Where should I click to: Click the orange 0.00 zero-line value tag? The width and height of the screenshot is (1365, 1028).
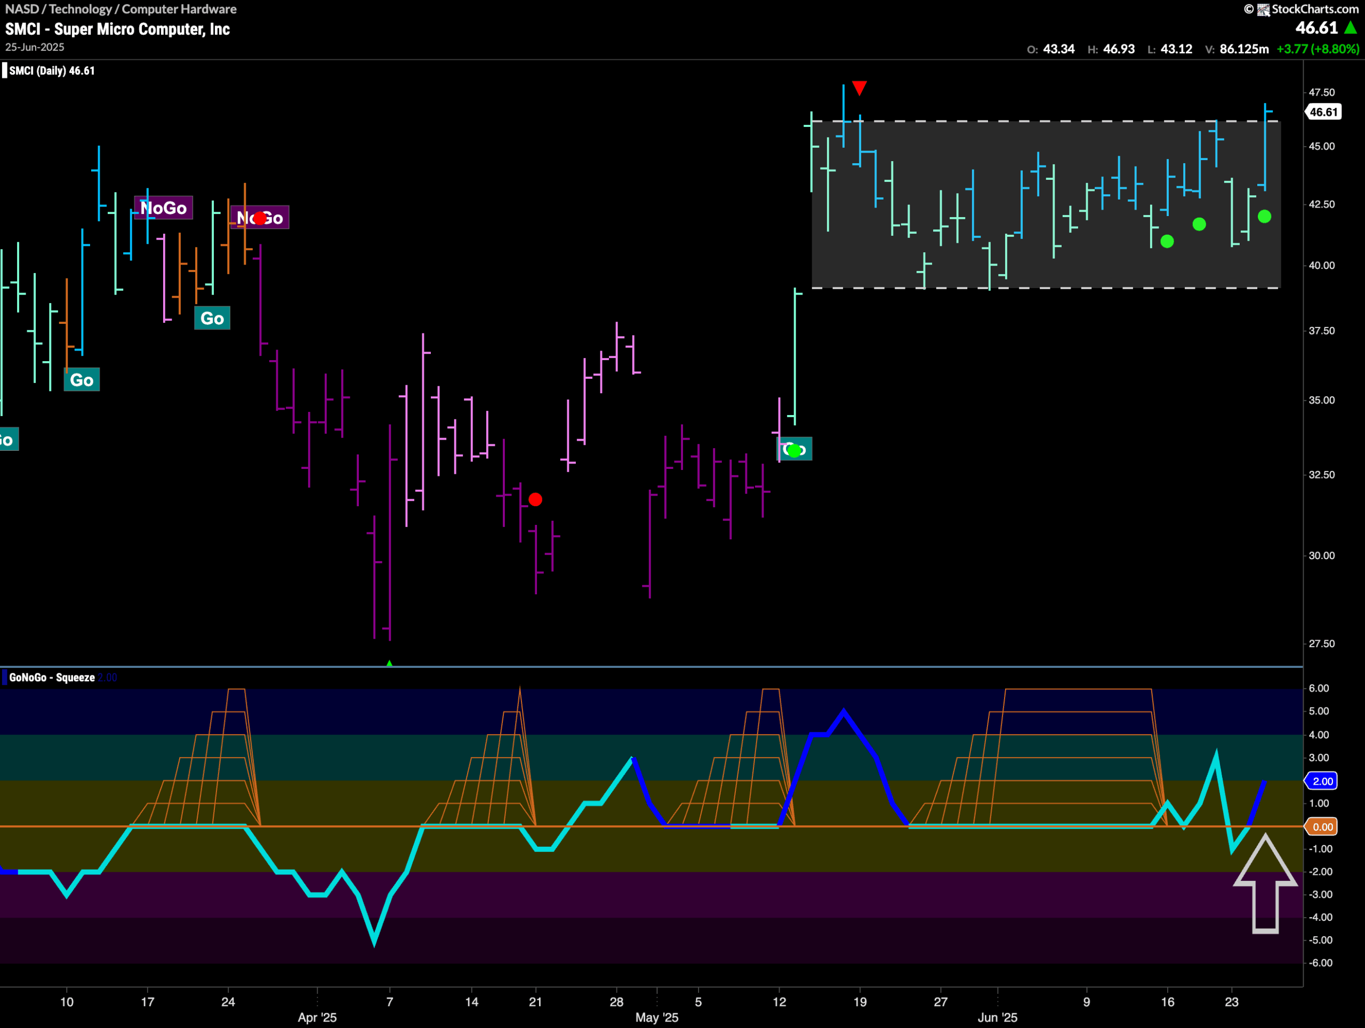tap(1321, 827)
